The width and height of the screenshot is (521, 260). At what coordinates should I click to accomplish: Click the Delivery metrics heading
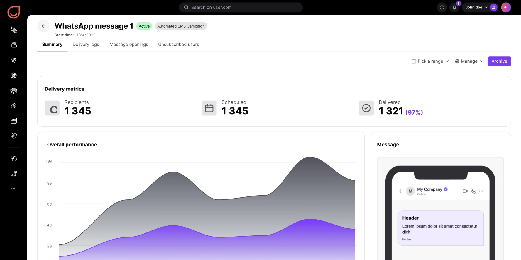click(65, 89)
